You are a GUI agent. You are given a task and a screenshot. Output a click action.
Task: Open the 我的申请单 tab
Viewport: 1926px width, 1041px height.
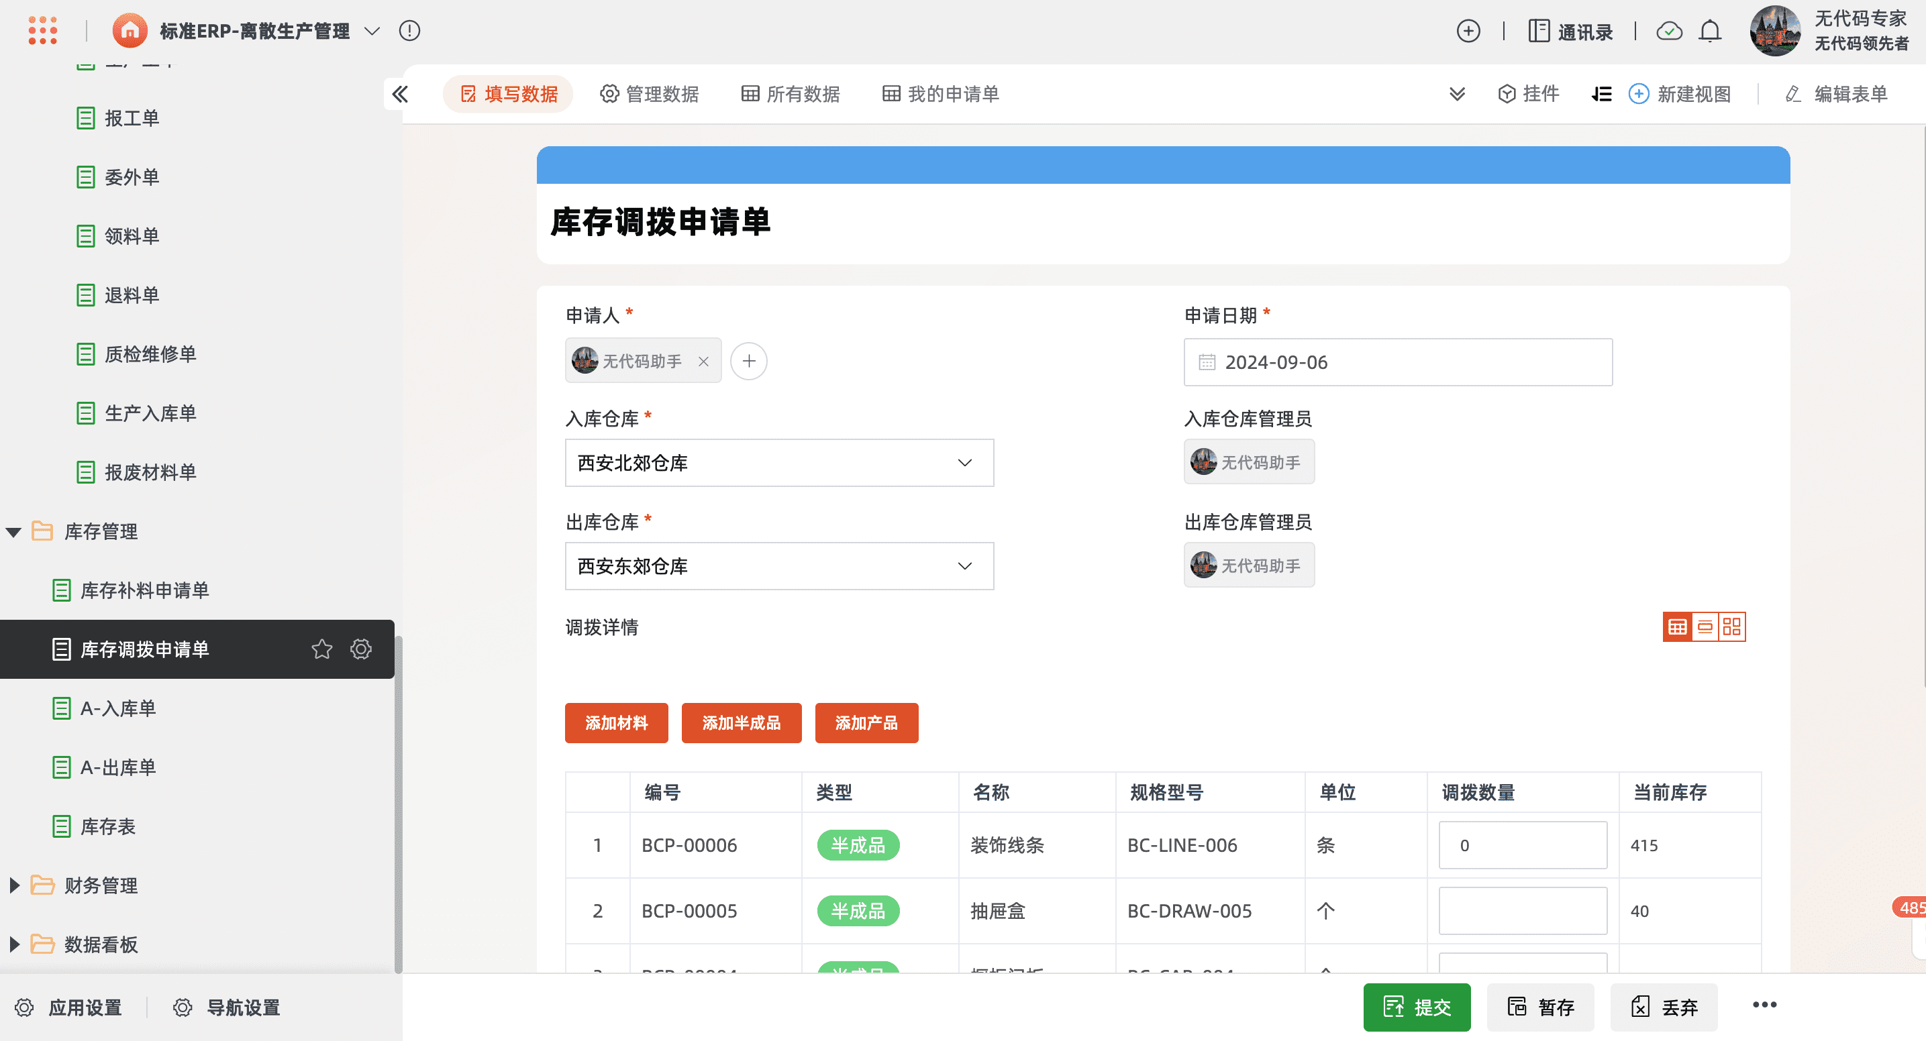tap(941, 94)
